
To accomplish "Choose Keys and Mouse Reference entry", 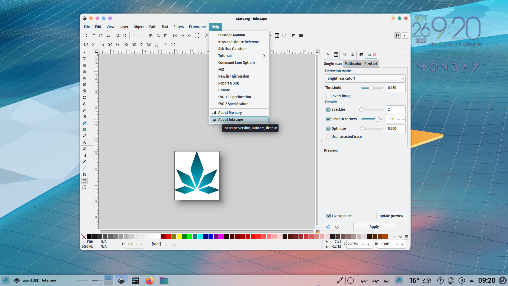I will pyautogui.click(x=240, y=42).
